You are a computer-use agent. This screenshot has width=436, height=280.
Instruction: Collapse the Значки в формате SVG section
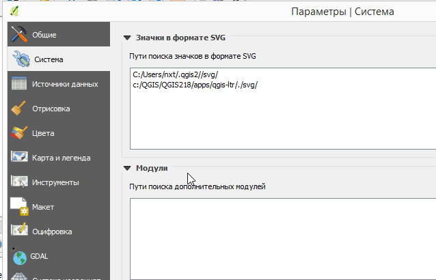[126, 38]
